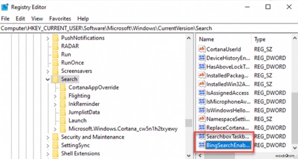Select the Security and Maintenance key
The width and height of the screenshot is (298, 159).
[x=93, y=137]
